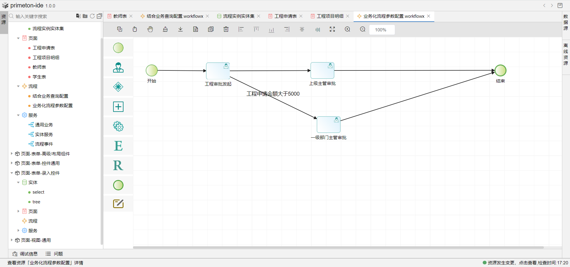Expand the 页面-视图-通用 package

coord(12,240)
